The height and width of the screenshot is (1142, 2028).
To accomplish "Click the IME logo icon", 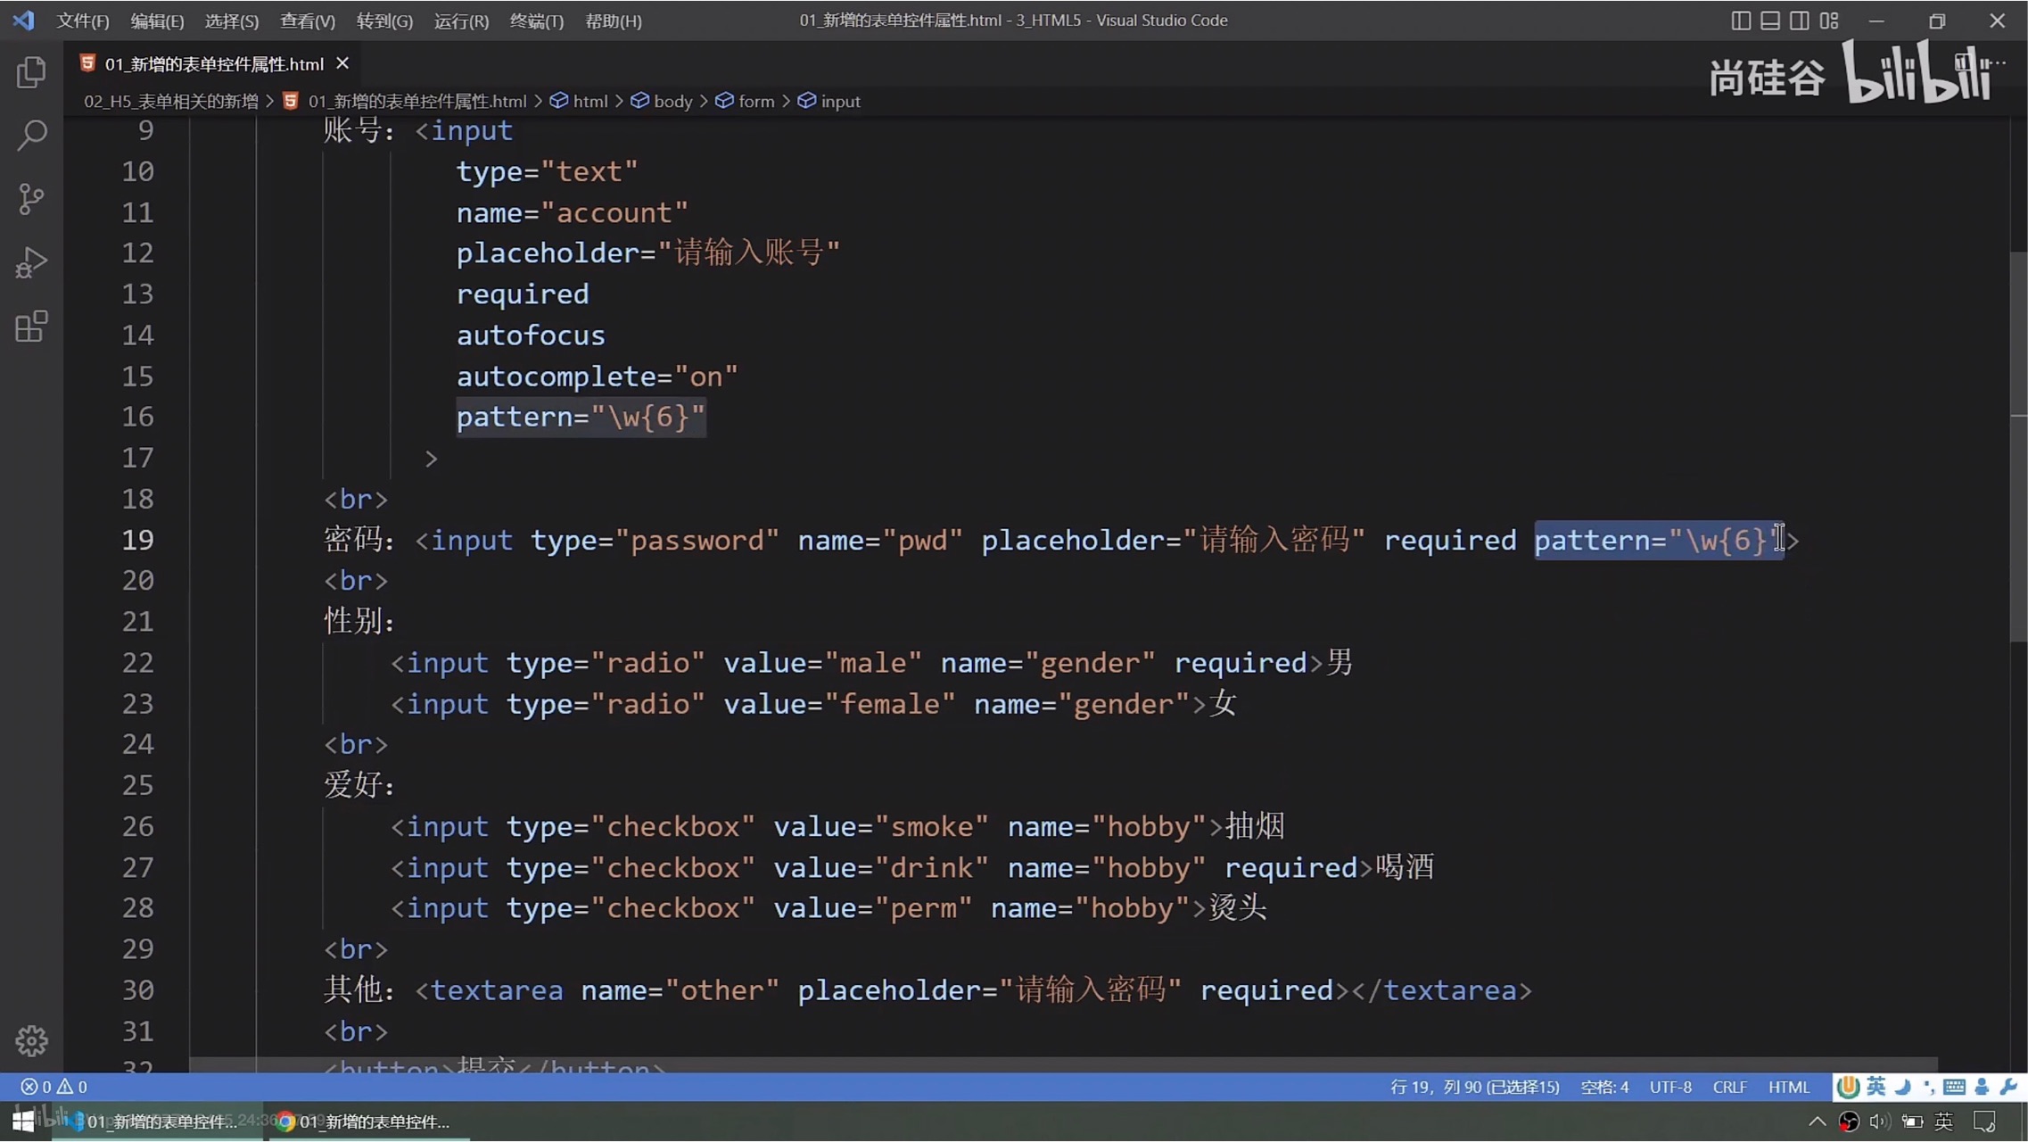I will tap(1848, 1086).
